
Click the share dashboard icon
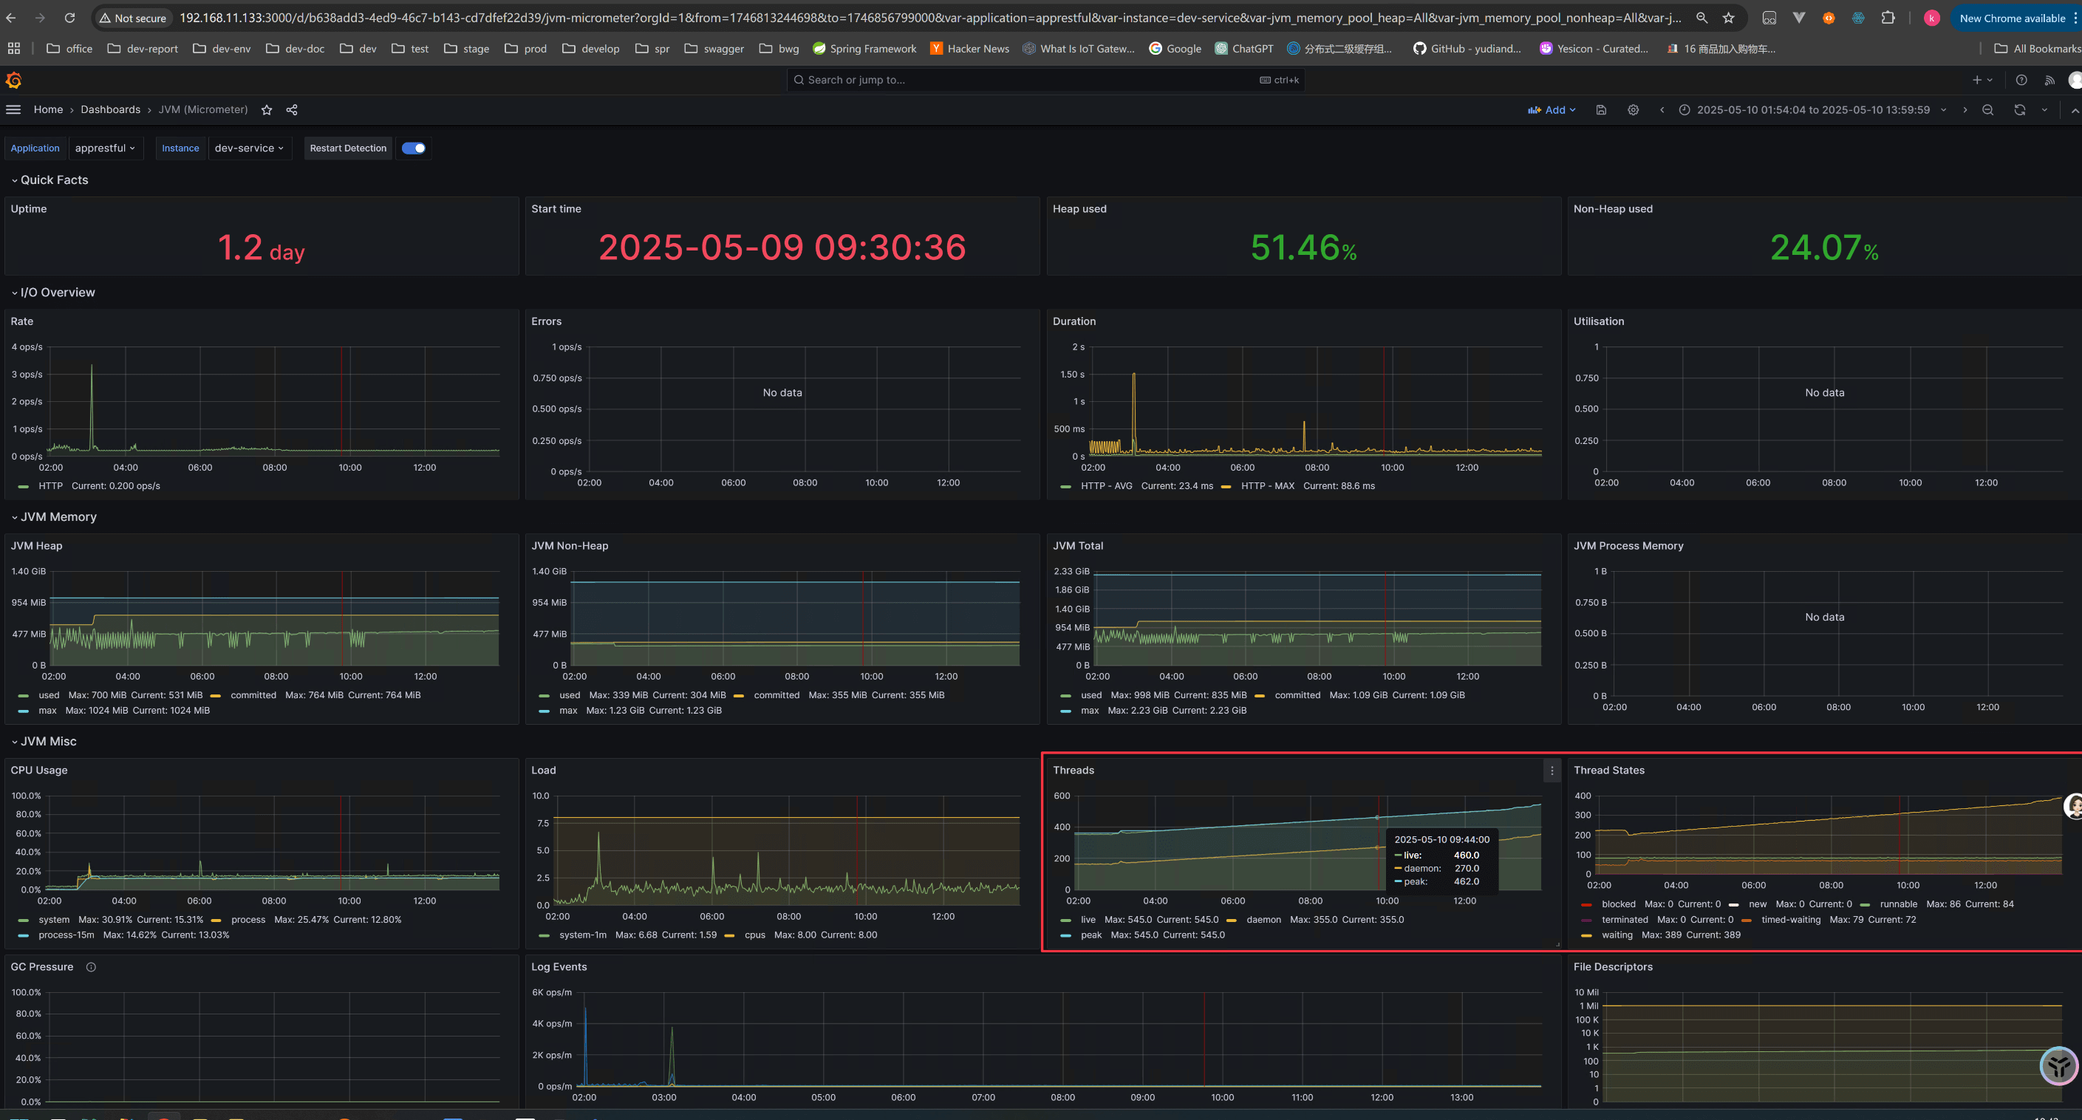coord(292,110)
